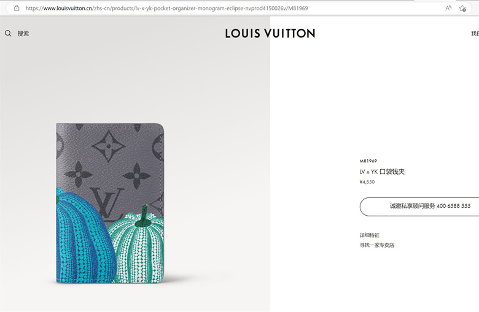Open the partially visible 我的 menu at the right edge
This screenshot has width=479, height=312.
(475, 34)
